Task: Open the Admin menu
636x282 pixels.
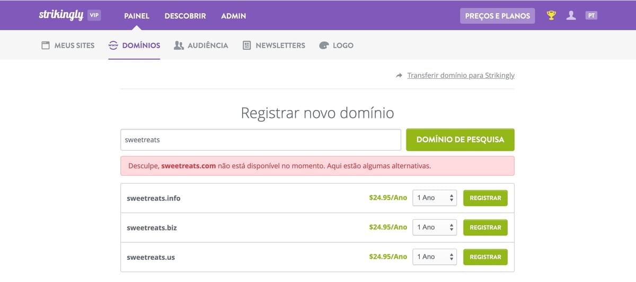Action: click(233, 16)
